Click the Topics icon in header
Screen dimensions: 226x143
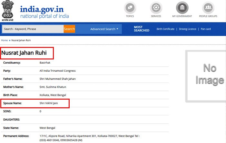click(130, 8)
